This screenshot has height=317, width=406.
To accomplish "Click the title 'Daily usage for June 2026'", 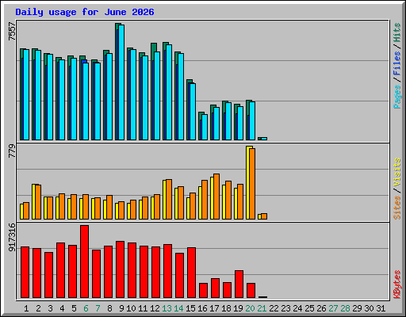I will click(x=85, y=12).
